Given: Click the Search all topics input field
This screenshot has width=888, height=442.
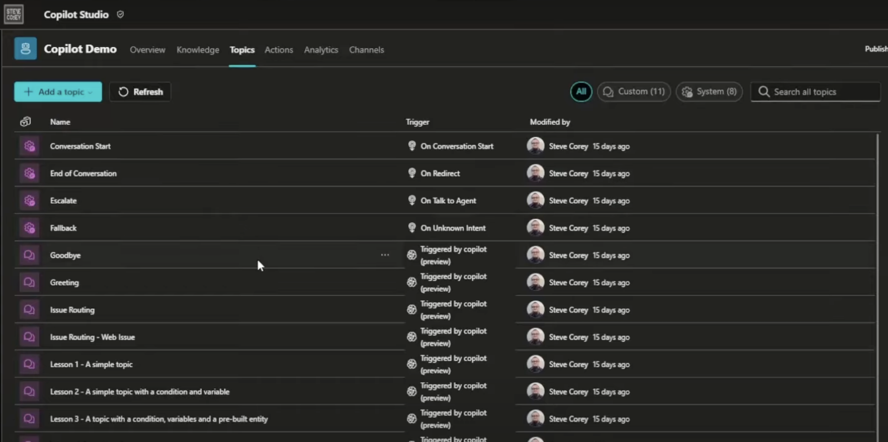Looking at the screenshot, I should point(824,92).
